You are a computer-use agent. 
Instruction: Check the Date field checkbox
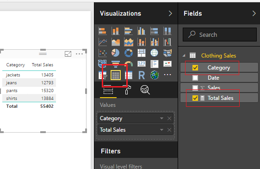coord(195,78)
